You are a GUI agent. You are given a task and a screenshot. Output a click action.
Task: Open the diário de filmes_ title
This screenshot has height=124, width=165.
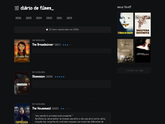coord(37,8)
